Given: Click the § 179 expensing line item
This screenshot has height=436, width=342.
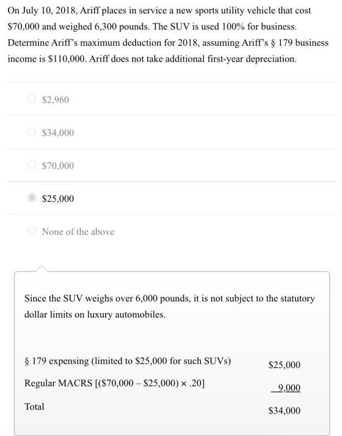Looking at the screenshot, I should [x=128, y=361].
